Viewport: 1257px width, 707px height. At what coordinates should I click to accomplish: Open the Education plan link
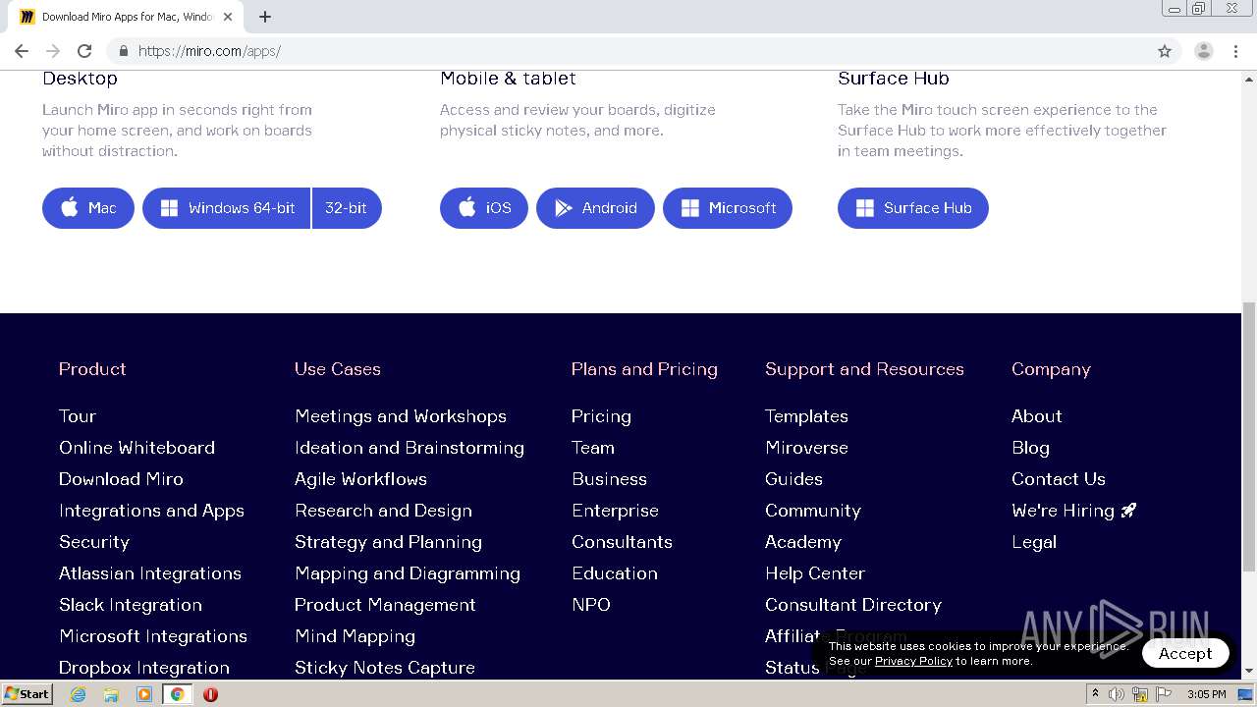pos(615,573)
